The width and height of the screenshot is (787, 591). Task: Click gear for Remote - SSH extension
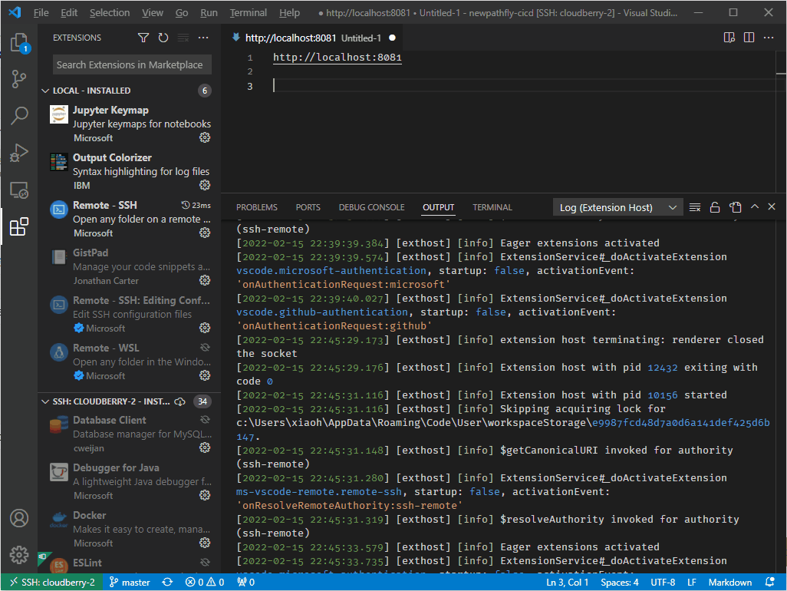coord(205,233)
